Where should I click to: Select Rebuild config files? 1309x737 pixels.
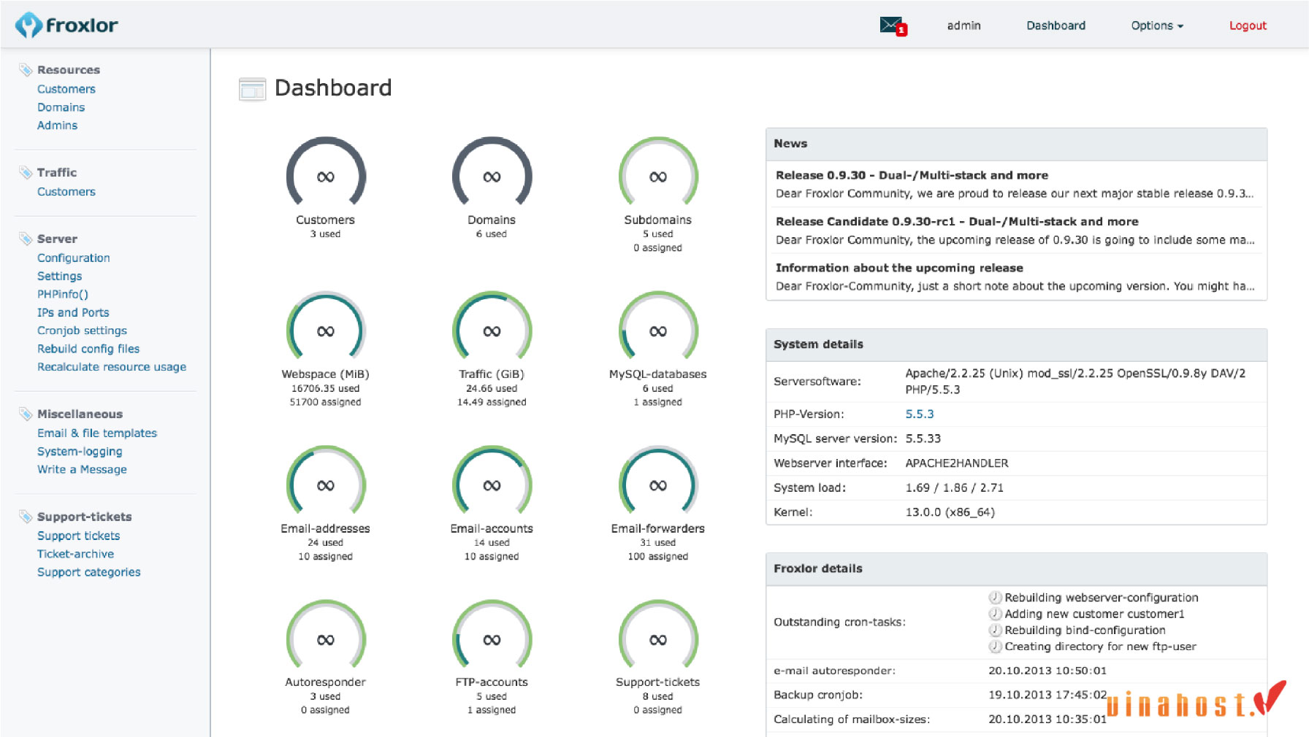[88, 350]
